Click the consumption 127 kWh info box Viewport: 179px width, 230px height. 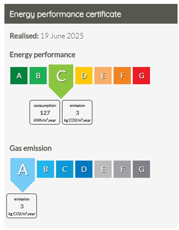coord(45,112)
